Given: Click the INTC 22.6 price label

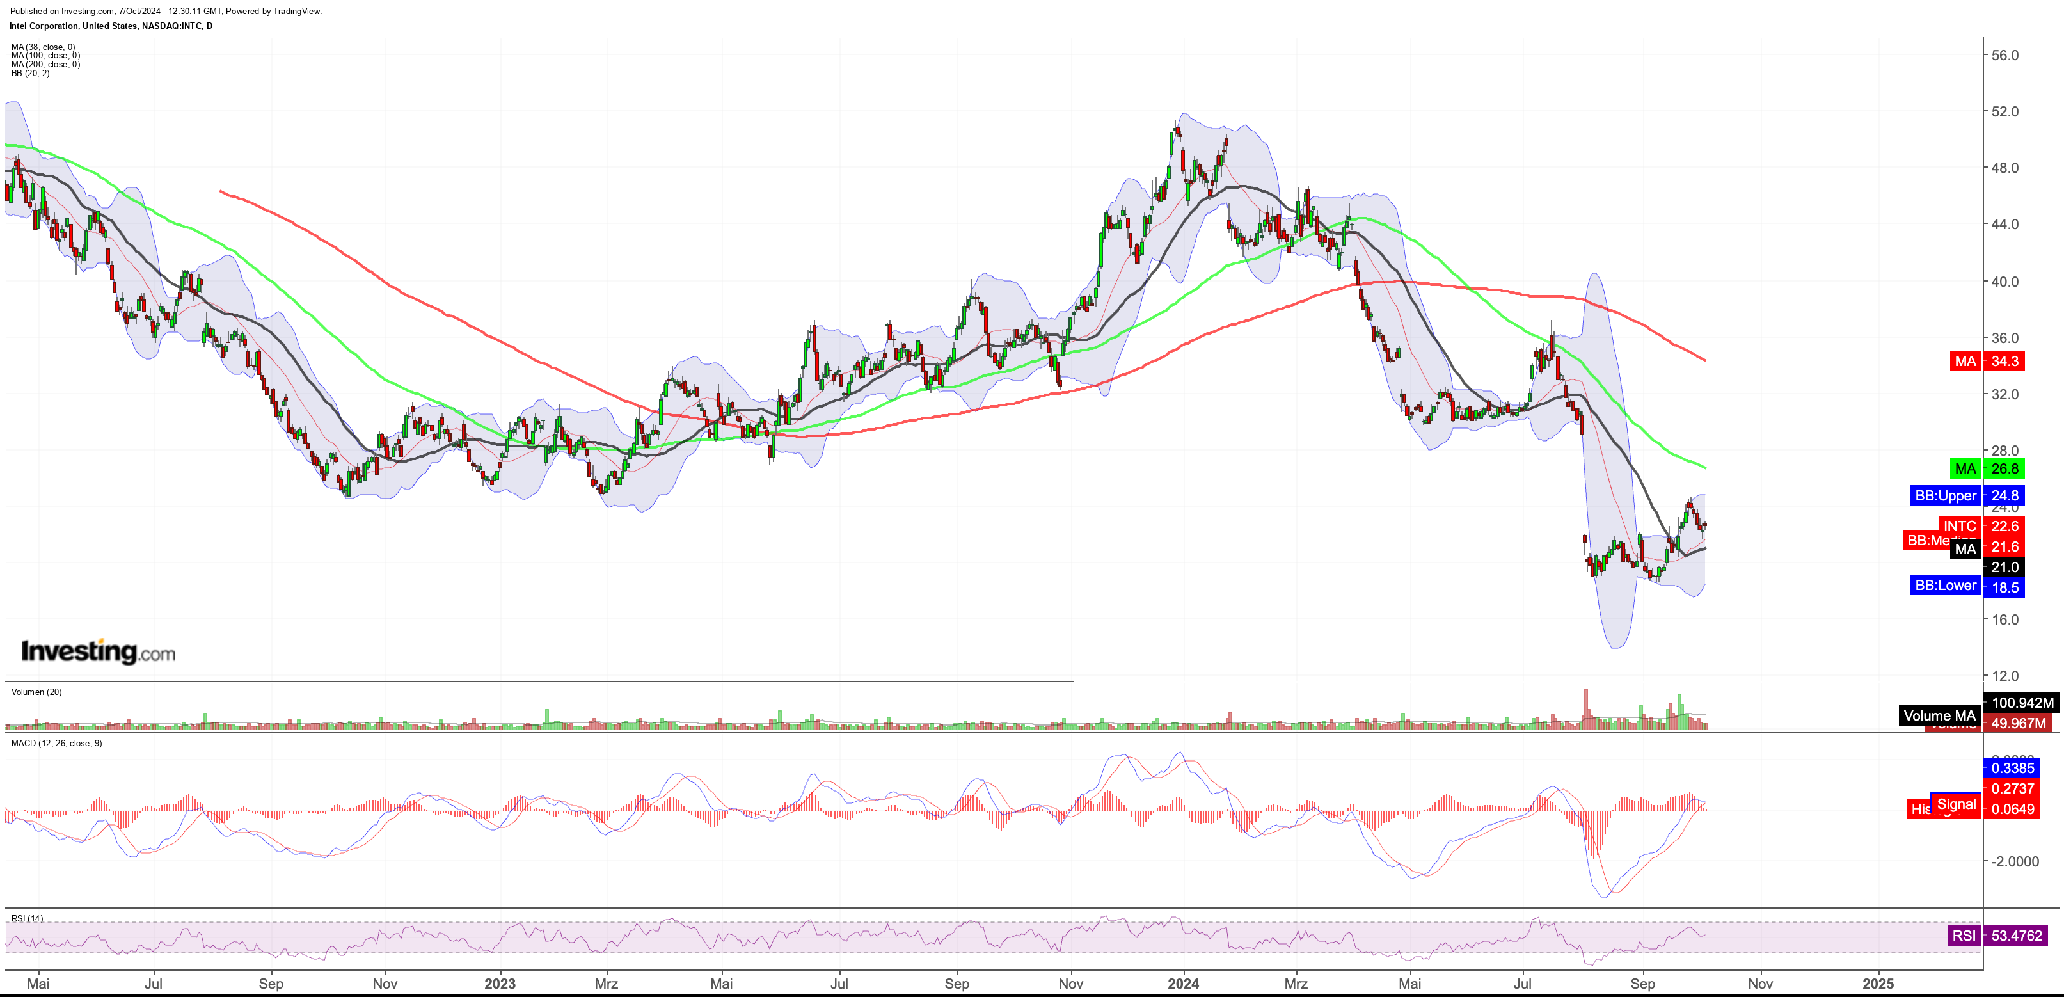Looking at the screenshot, I should pos(1981,527).
